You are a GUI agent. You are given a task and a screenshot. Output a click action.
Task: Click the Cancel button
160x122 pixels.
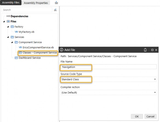point(150,117)
